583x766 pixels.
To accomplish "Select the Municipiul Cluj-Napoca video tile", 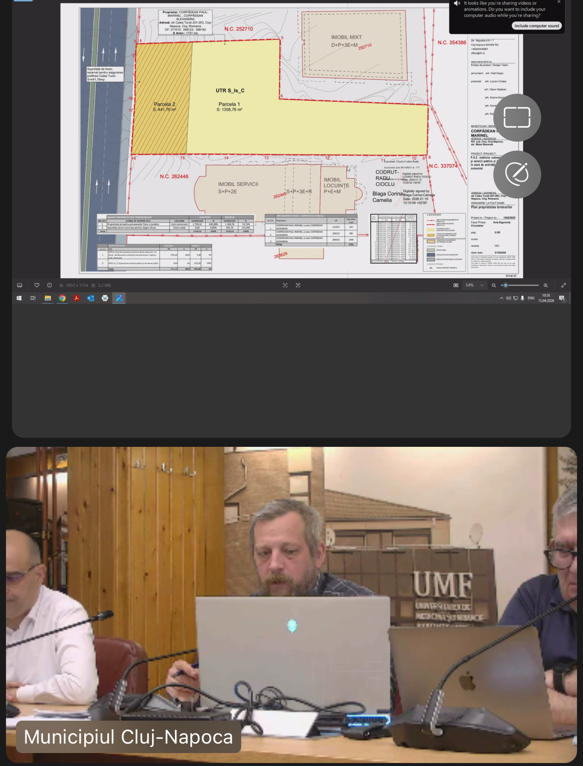I will [291, 603].
